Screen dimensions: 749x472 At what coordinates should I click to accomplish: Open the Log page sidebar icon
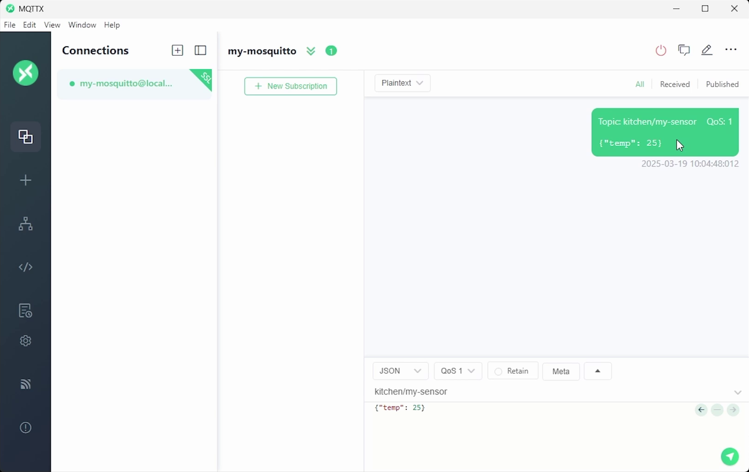[x=25, y=311]
